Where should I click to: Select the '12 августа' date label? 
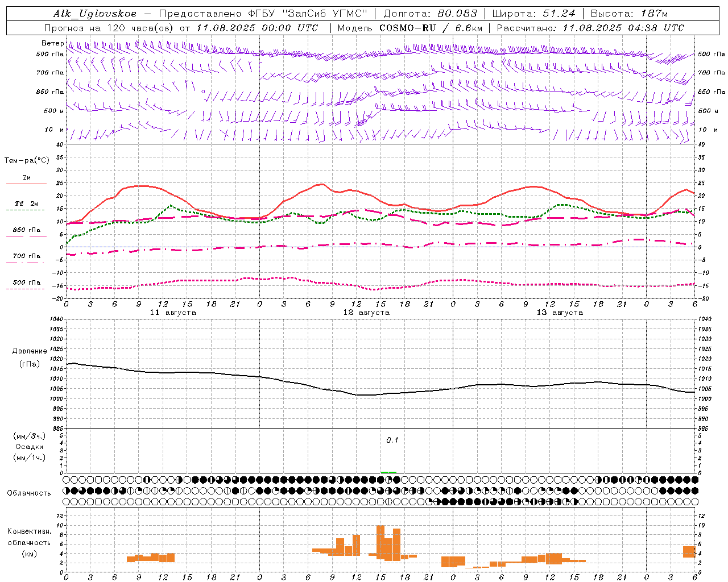coord(366,313)
